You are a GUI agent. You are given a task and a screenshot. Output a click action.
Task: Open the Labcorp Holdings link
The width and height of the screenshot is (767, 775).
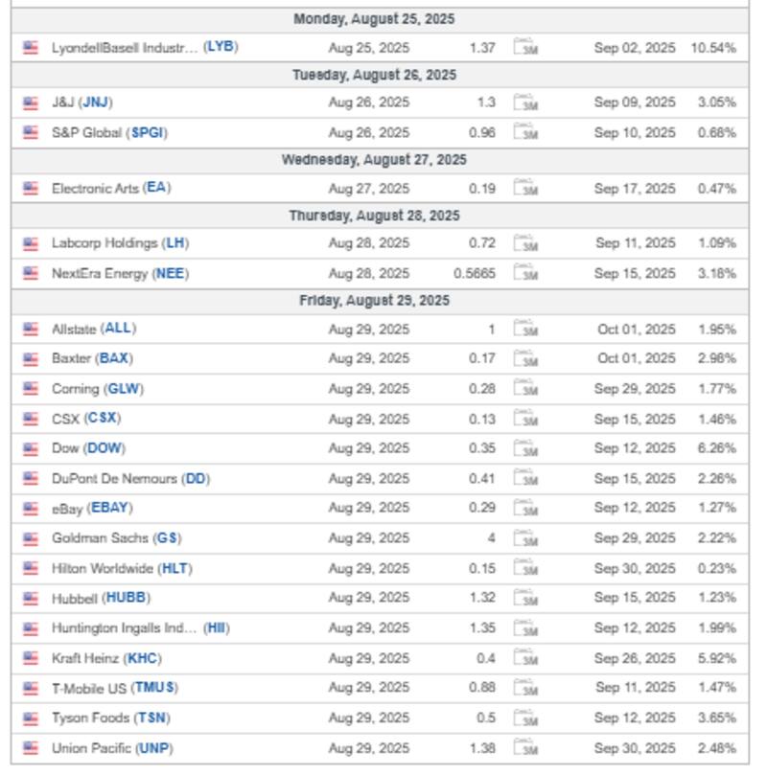pos(105,243)
